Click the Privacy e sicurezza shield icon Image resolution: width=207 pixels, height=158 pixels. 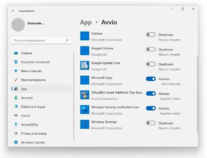pyautogui.click(x=16, y=133)
